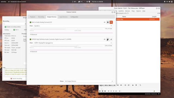Lock channels for Built-in Audio Analog Surround
174x98 pixels.
(x=108, y=22)
